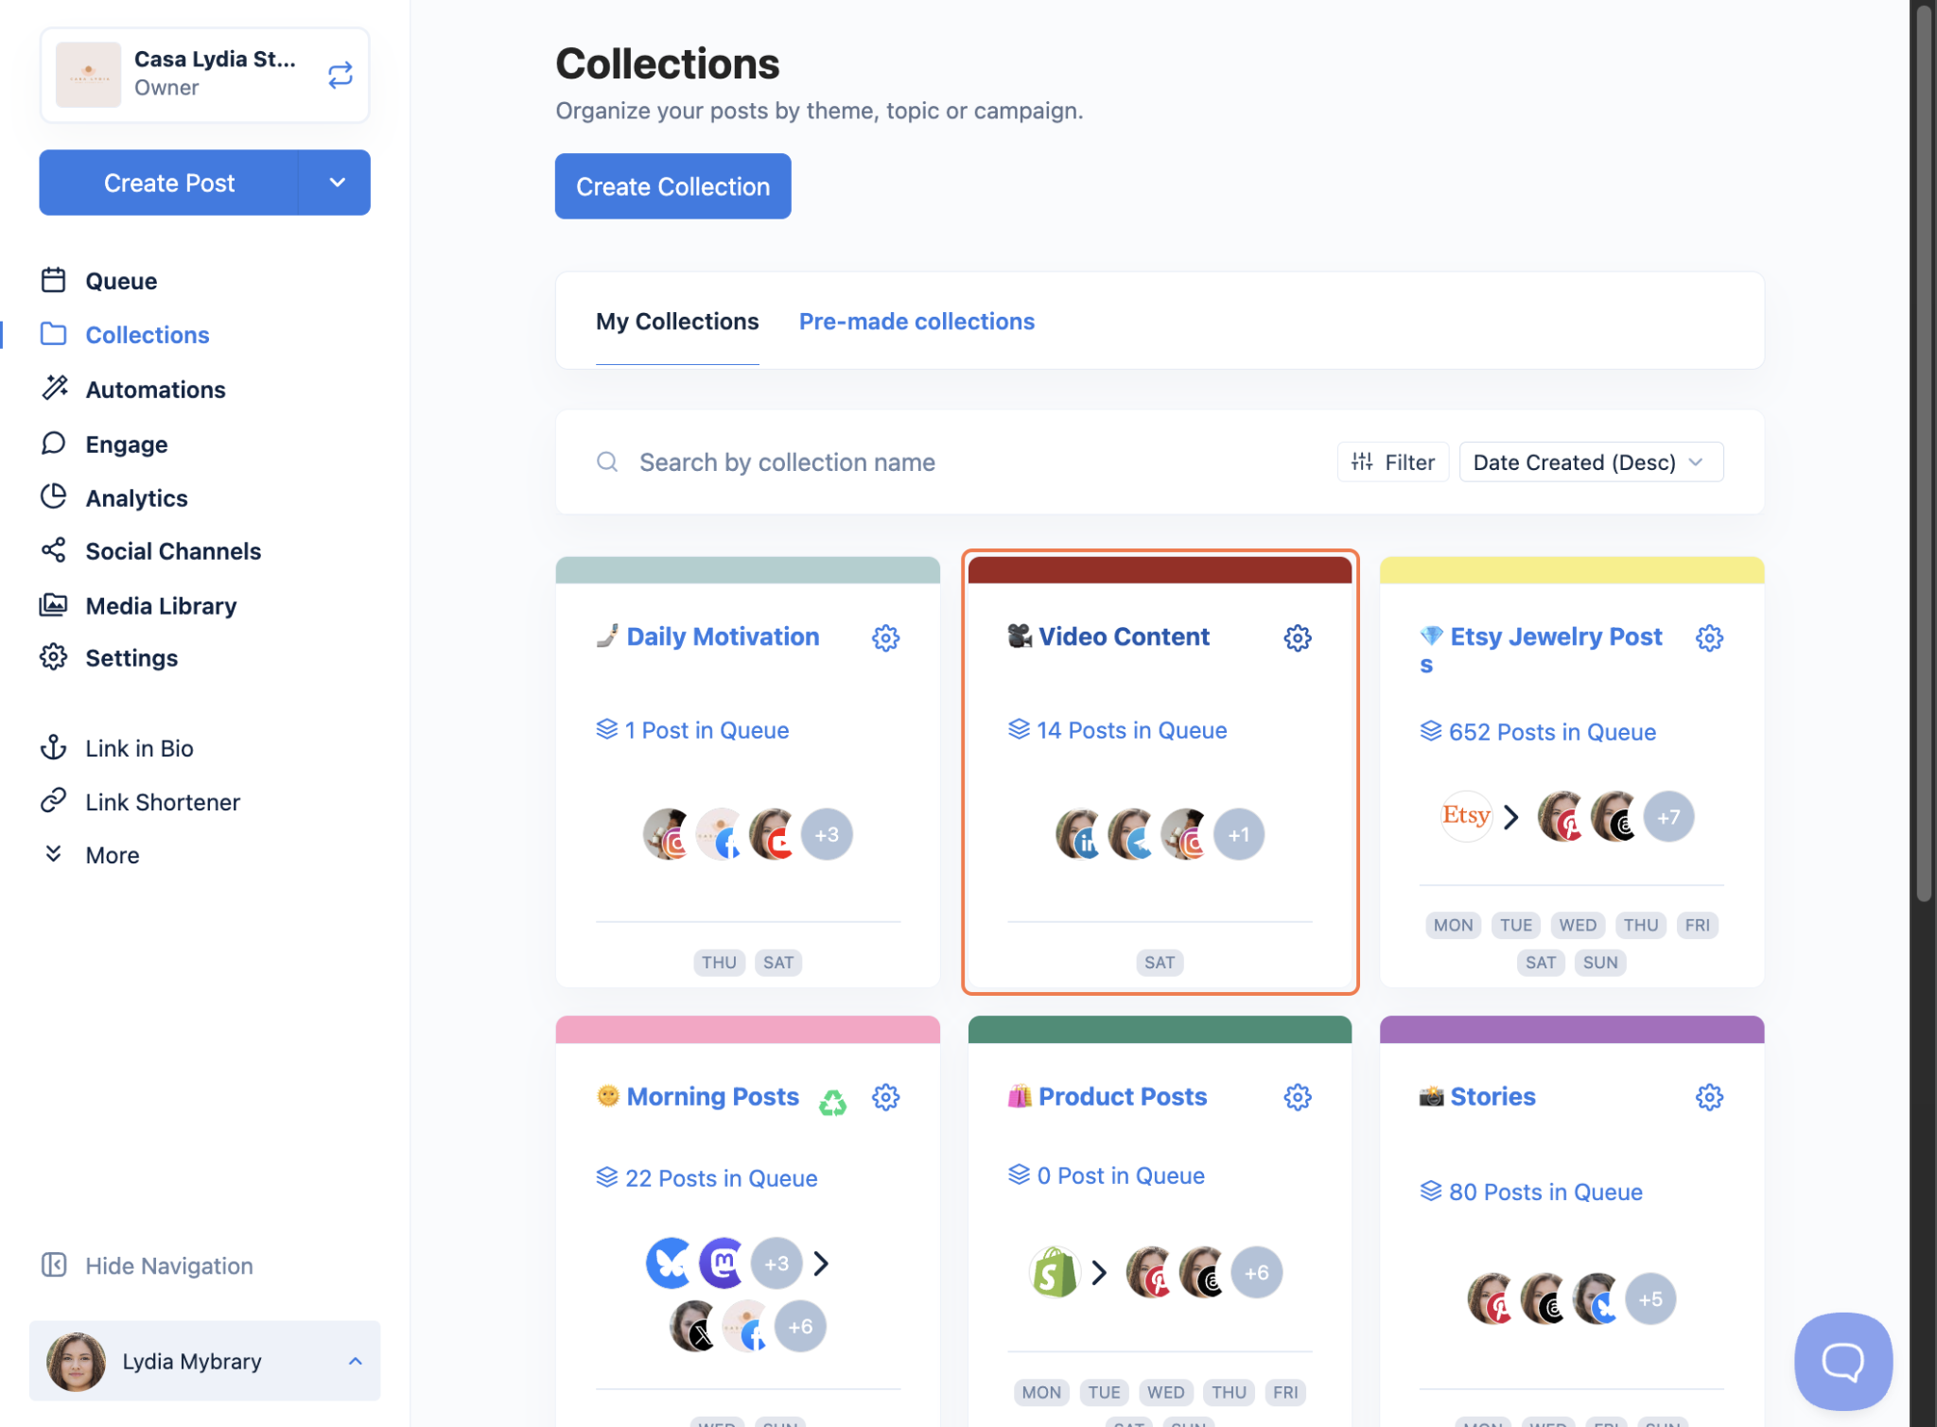Image resolution: width=1937 pixels, height=1427 pixels.
Task: Click the Daily Motivation settings gear icon
Action: pyautogui.click(x=885, y=638)
